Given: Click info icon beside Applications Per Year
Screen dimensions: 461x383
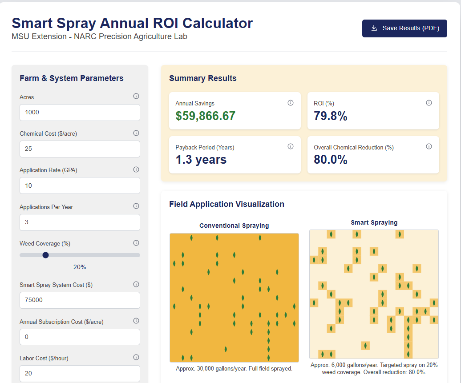Looking at the screenshot, I should click(x=136, y=206).
